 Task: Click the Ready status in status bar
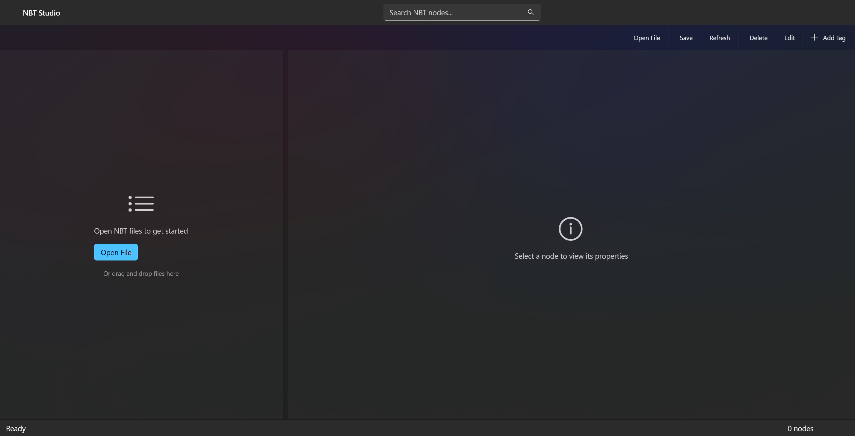click(16, 429)
